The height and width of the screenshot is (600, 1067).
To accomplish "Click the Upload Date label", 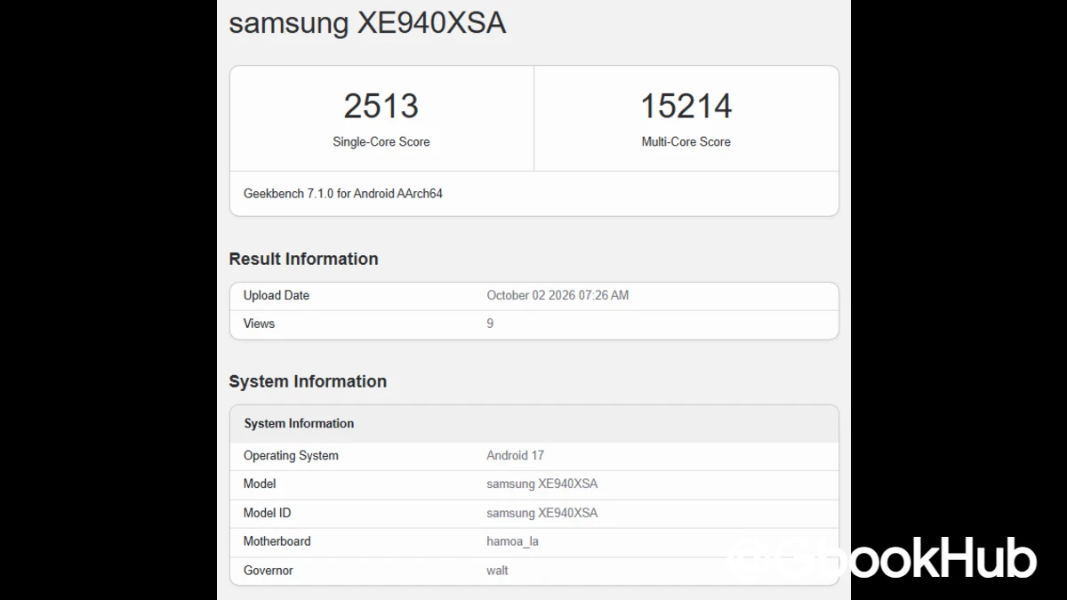I will point(277,295).
